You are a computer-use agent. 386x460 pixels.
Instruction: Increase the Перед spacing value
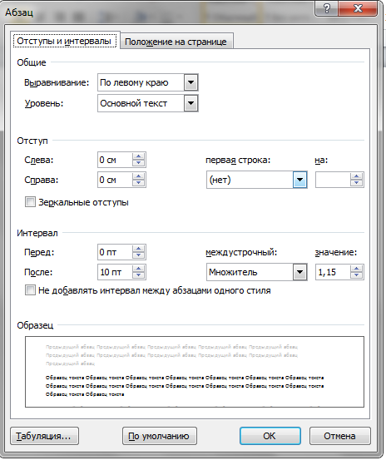point(138,249)
